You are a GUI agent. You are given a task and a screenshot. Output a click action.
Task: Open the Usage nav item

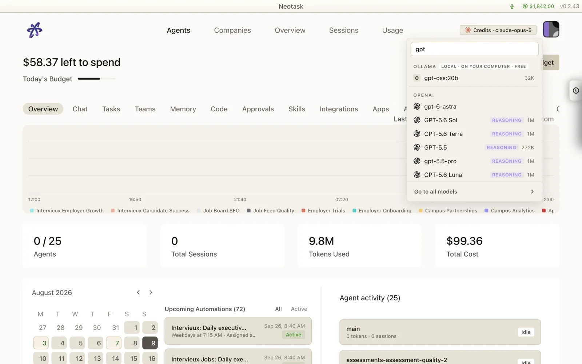(x=392, y=30)
